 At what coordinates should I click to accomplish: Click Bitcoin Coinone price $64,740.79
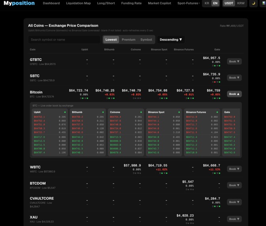pos(131,91)
